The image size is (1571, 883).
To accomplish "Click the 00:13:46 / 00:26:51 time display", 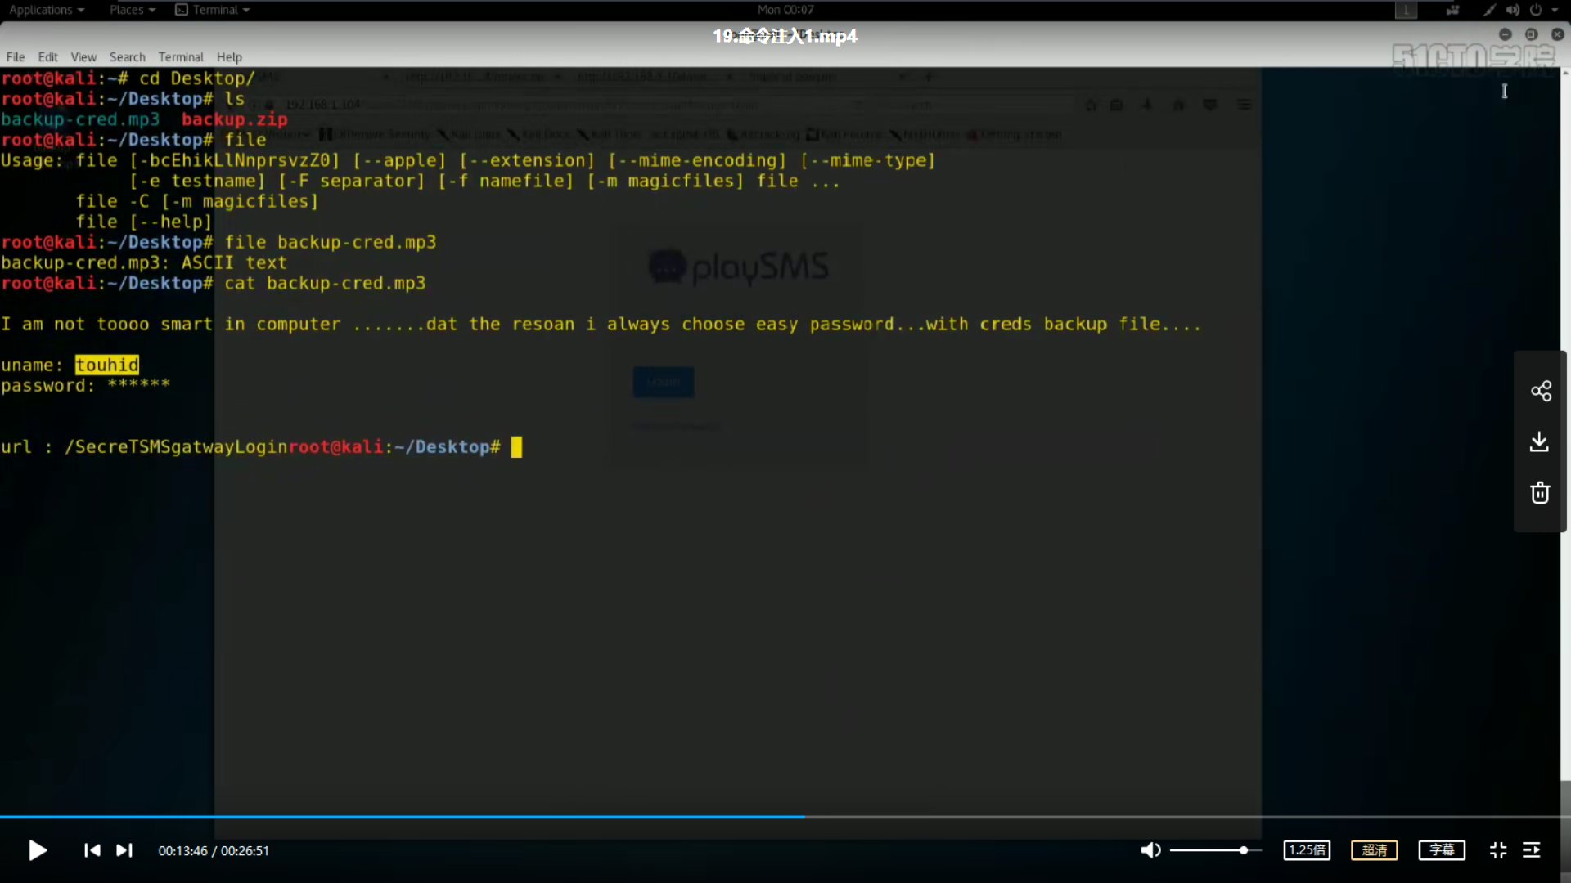I will 214,850.
